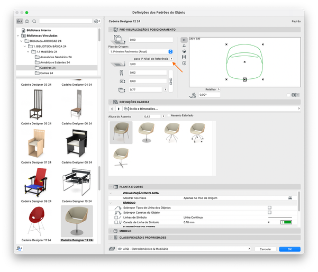Open the library settings gear menu
Image resolution: width=318 pixels, height=272 pixels.
click(96, 21)
